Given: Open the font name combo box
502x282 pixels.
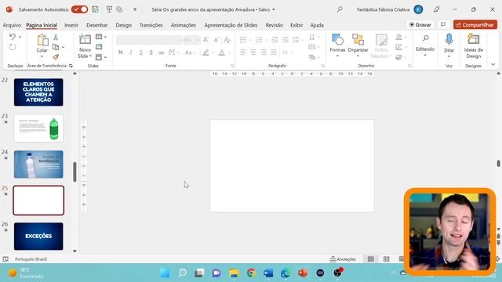Looking at the screenshot, I should tap(148, 40).
